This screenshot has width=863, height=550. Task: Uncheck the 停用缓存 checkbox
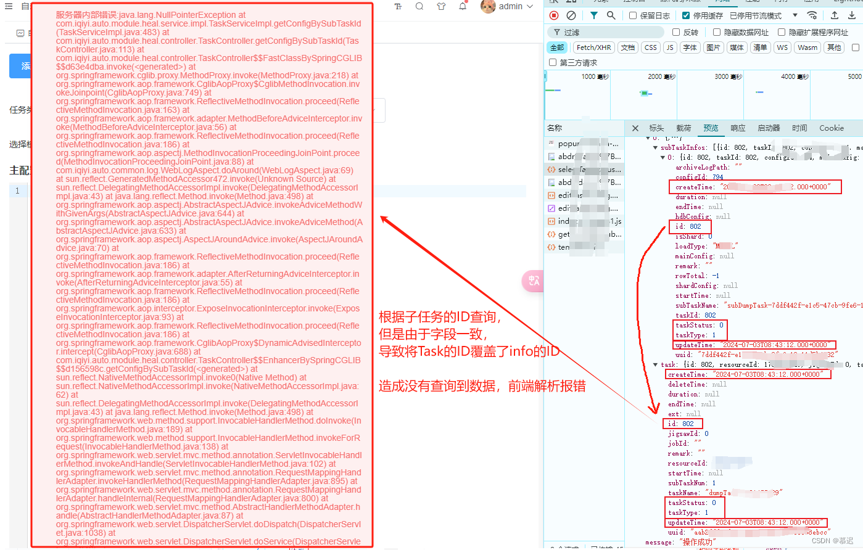(x=686, y=15)
